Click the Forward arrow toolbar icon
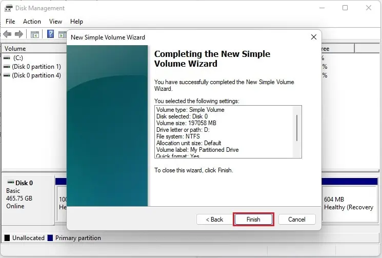This screenshot has width=382, height=258. 19,34
